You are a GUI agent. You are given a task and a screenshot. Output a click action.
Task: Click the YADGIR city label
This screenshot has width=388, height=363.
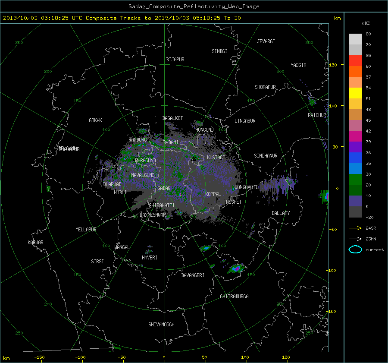(298, 65)
